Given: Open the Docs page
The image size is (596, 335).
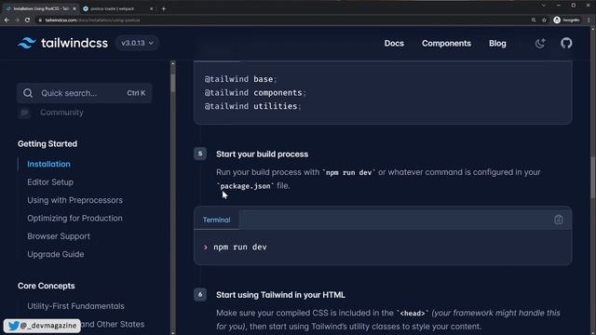Looking at the screenshot, I should point(394,44).
